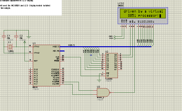Click the crystal frequency value below X1
This screenshot has width=182, height=111.
tap(11, 51)
